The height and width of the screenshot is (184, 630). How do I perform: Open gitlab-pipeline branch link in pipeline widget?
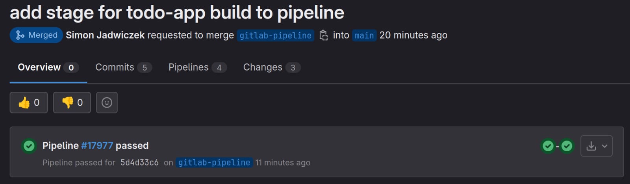click(x=214, y=162)
